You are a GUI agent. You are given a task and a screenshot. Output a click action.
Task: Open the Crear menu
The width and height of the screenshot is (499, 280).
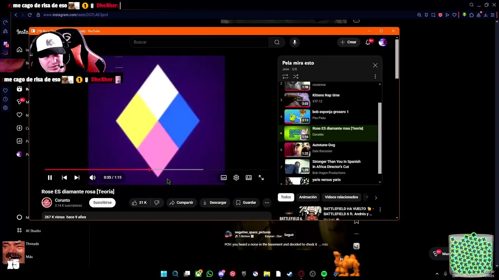click(348, 42)
